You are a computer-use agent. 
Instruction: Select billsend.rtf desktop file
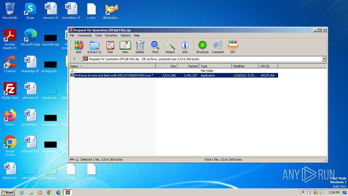pos(10,171)
